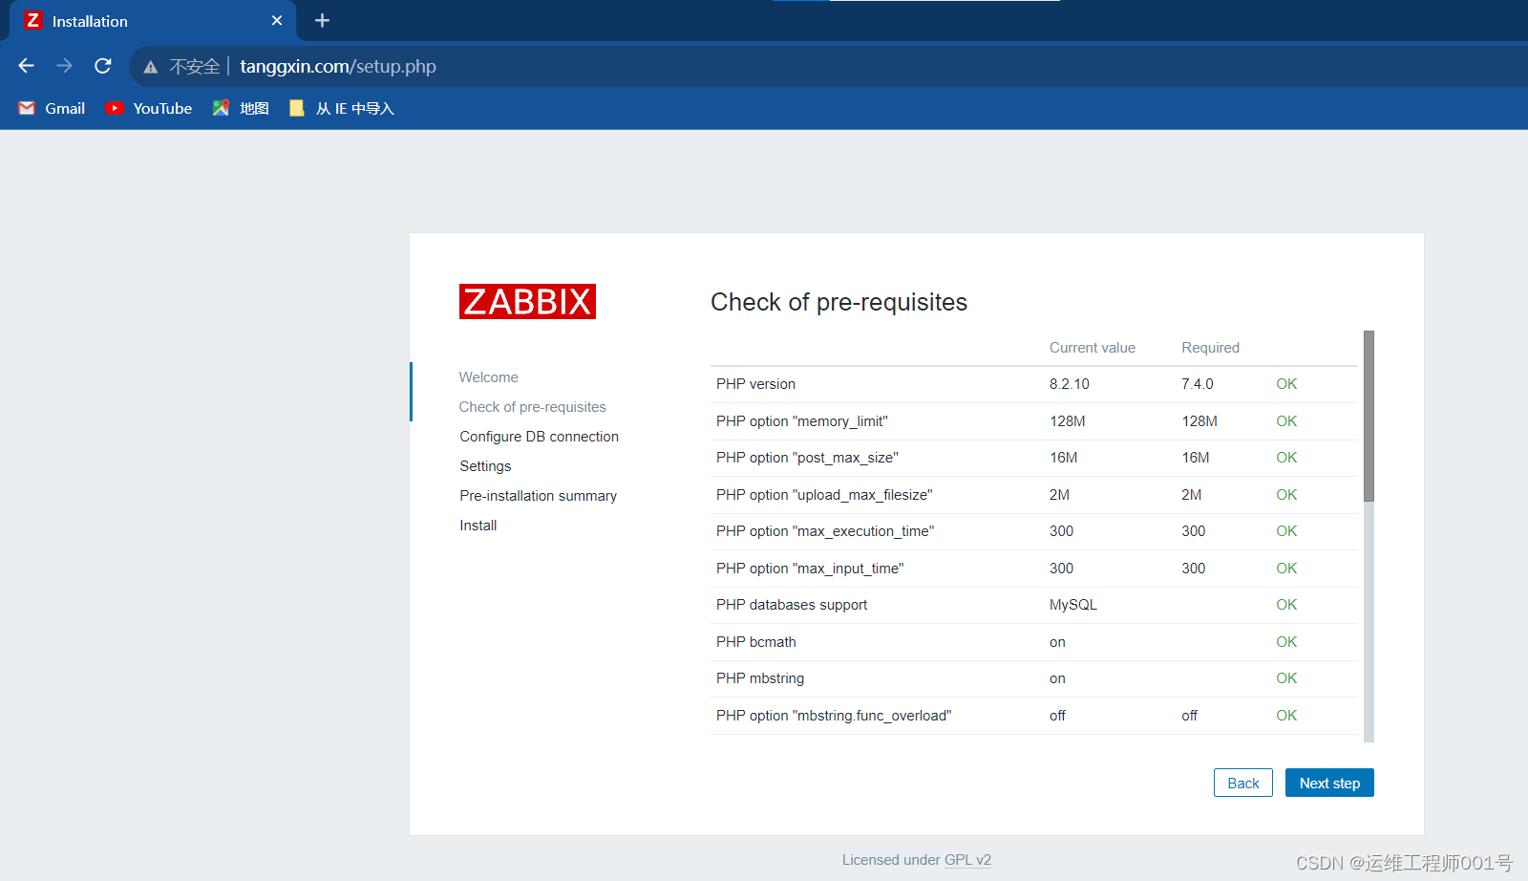
Task: Click the browser forward arrow
Action: coord(65,66)
